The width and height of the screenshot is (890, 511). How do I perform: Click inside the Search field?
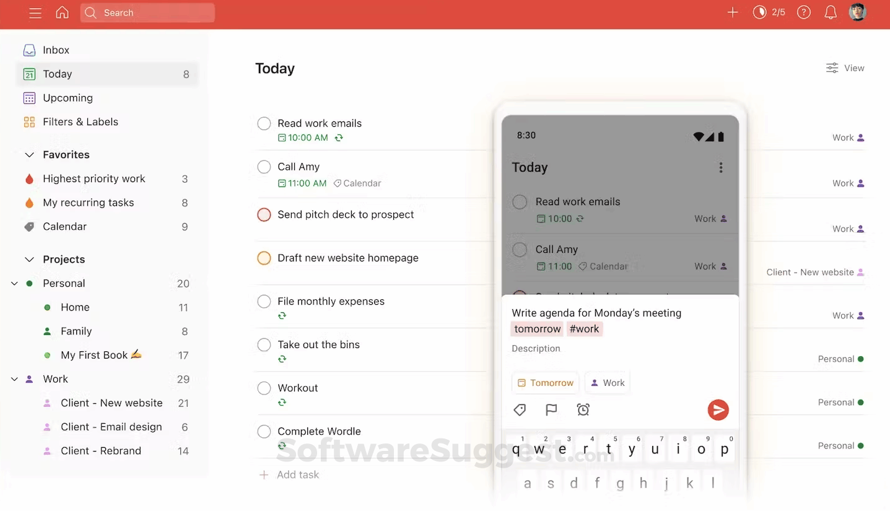point(147,12)
